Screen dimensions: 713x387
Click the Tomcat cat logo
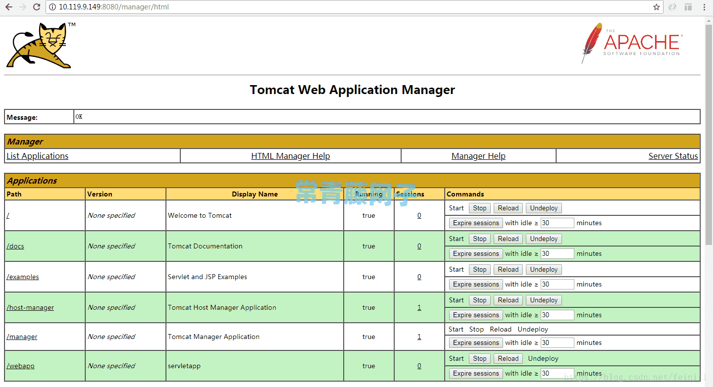(39, 45)
